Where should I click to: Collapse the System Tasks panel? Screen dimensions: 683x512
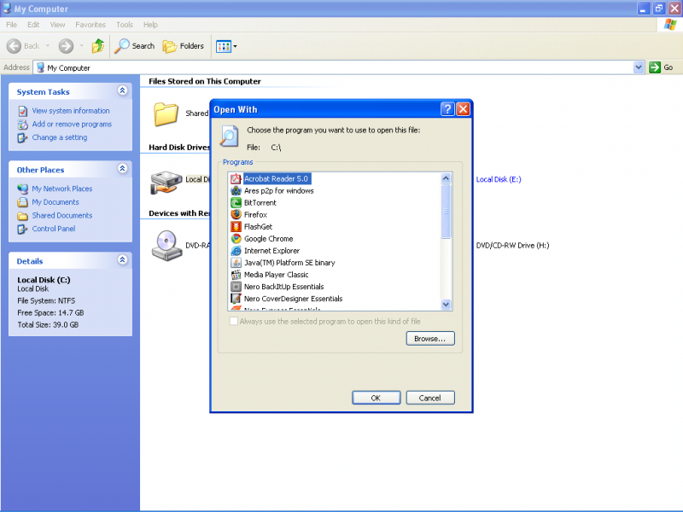[x=122, y=90]
